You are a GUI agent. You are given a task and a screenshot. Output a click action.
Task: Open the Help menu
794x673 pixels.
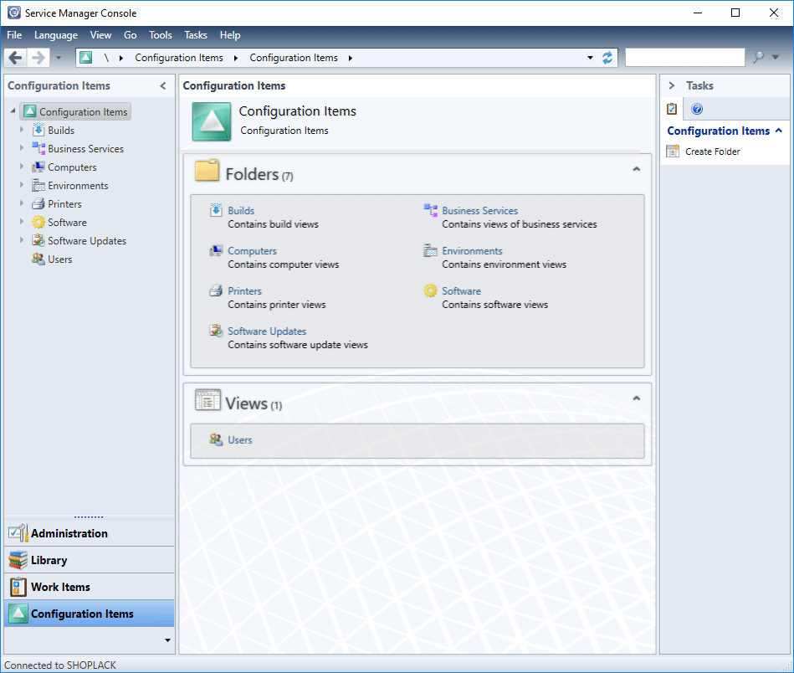(230, 35)
